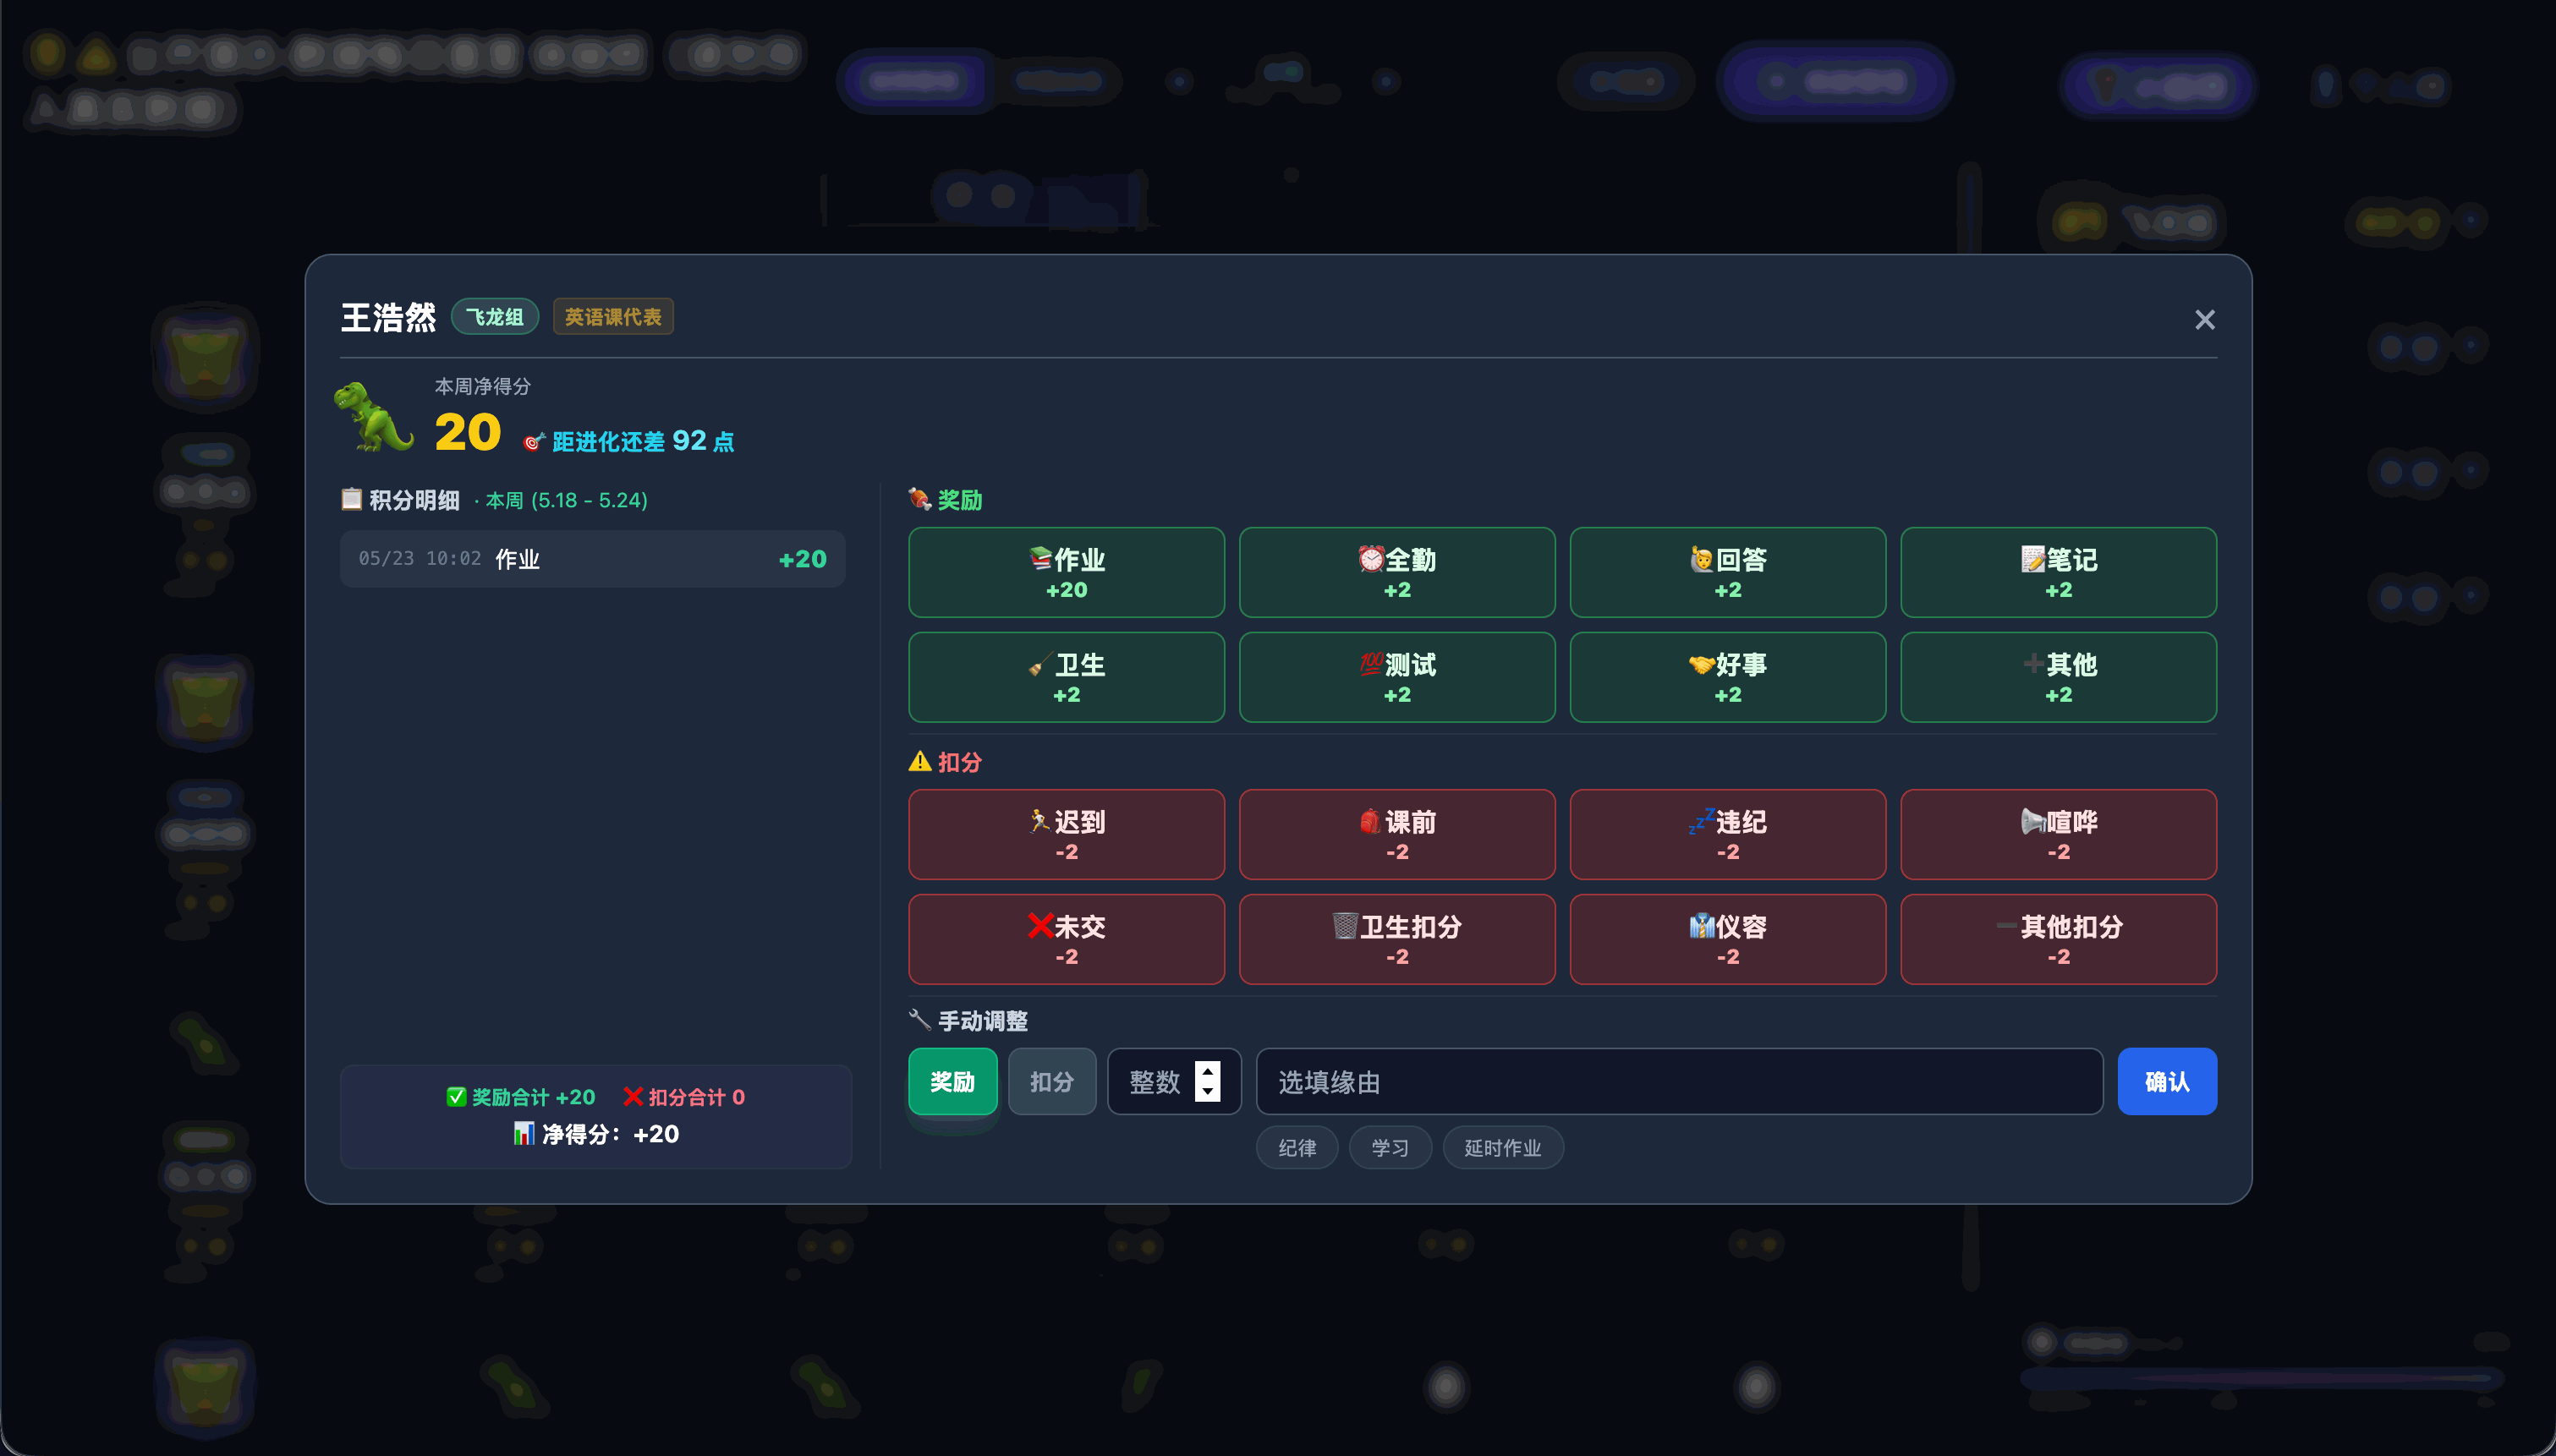Click the 飞龙组 group tag
2556x1456 pixels.
(x=494, y=316)
